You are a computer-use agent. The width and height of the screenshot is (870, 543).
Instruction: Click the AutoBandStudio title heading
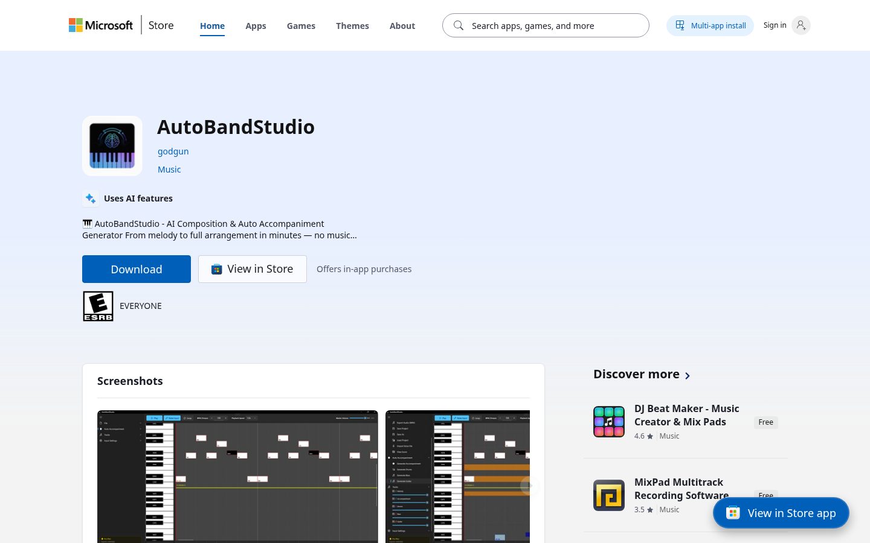pos(236,127)
